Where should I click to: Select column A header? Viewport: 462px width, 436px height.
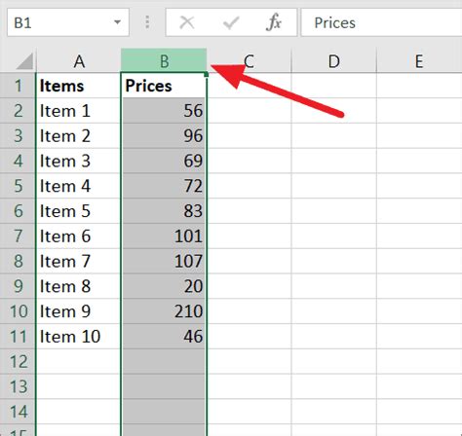tap(78, 60)
